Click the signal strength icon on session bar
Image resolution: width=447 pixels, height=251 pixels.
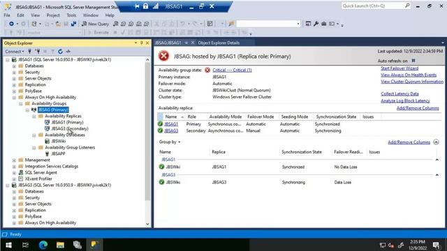click(155, 6)
